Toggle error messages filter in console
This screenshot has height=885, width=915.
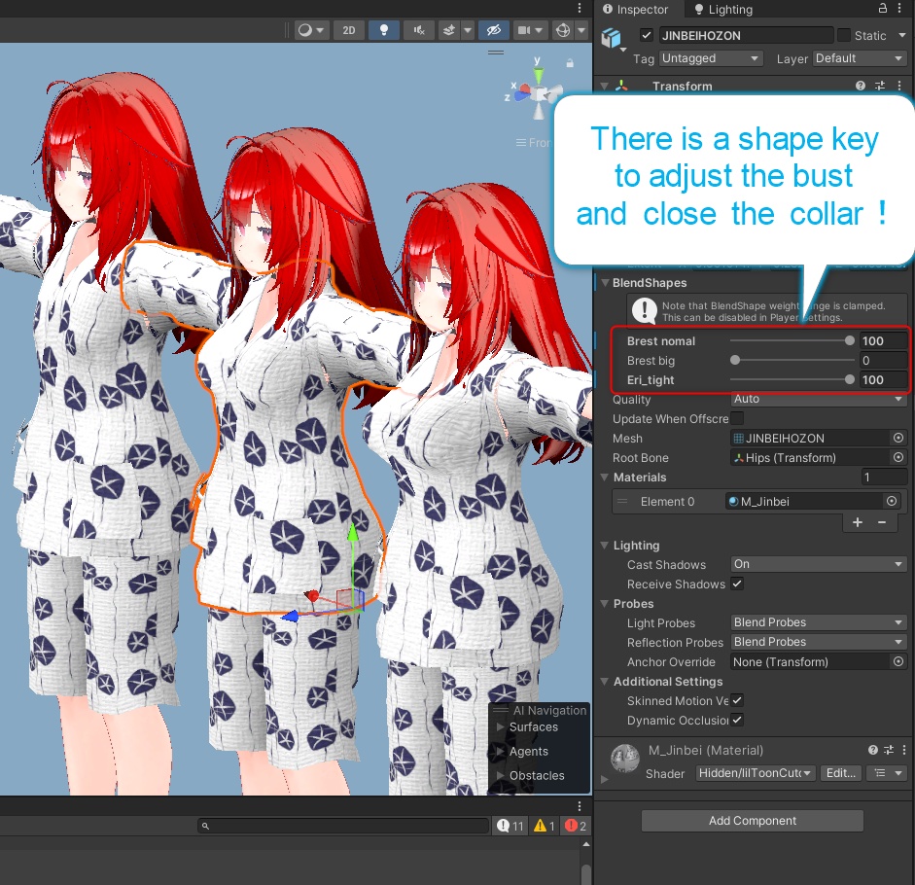[576, 826]
